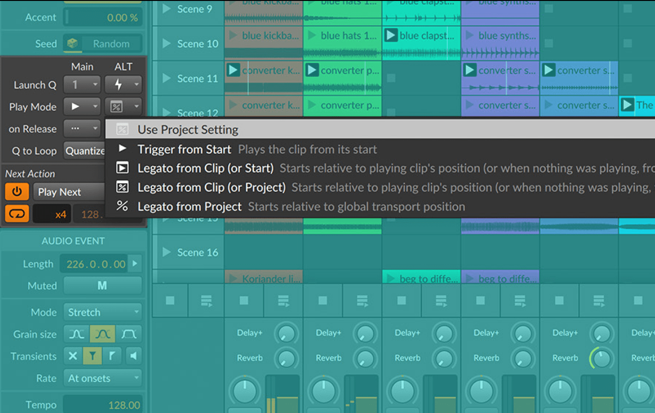The width and height of the screenshot is (655, 413).
Task: Open the Rate dropdown set to At onsets
Action: 102,378
